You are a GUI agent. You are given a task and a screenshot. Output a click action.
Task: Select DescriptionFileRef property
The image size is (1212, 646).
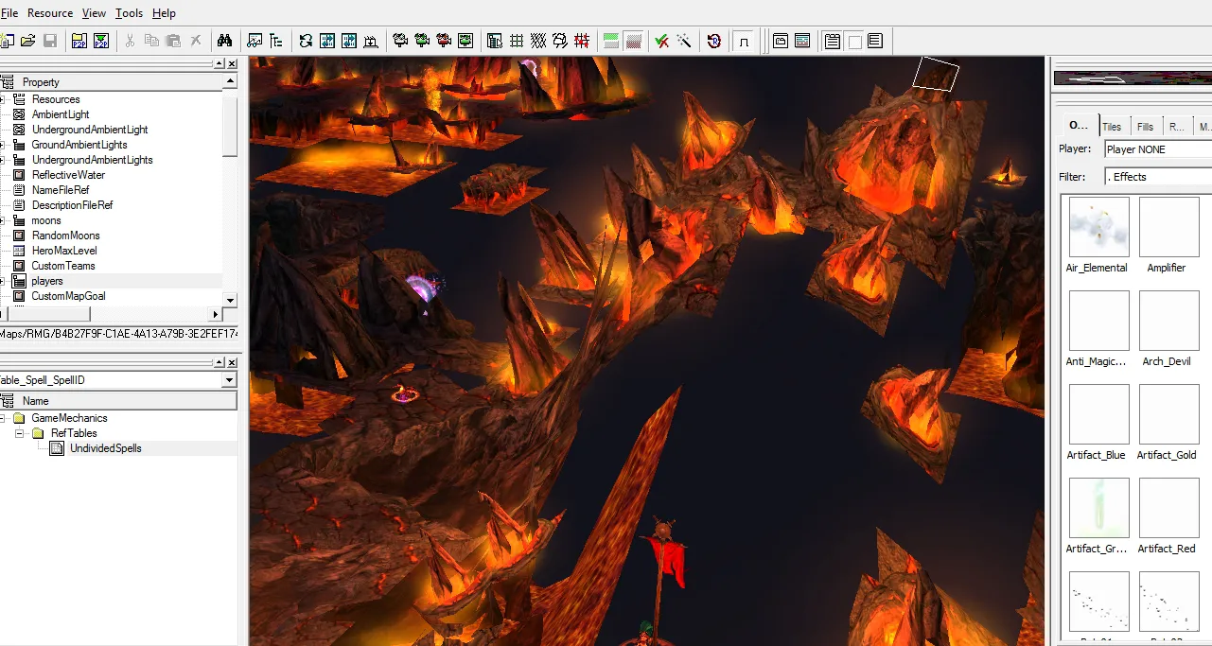72,205
